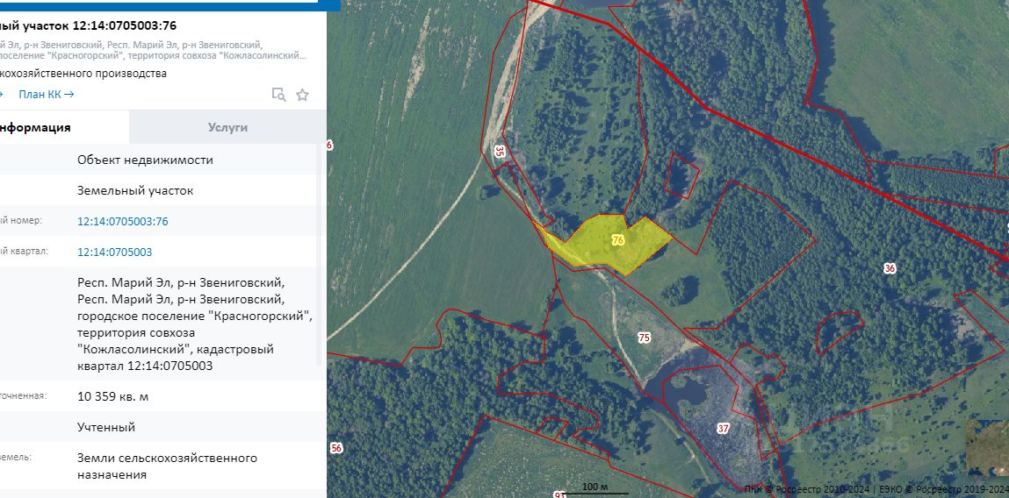1009x498 pixels.
Task: Click parcel label 35 near the road
Action: click(x=500, y=152)
